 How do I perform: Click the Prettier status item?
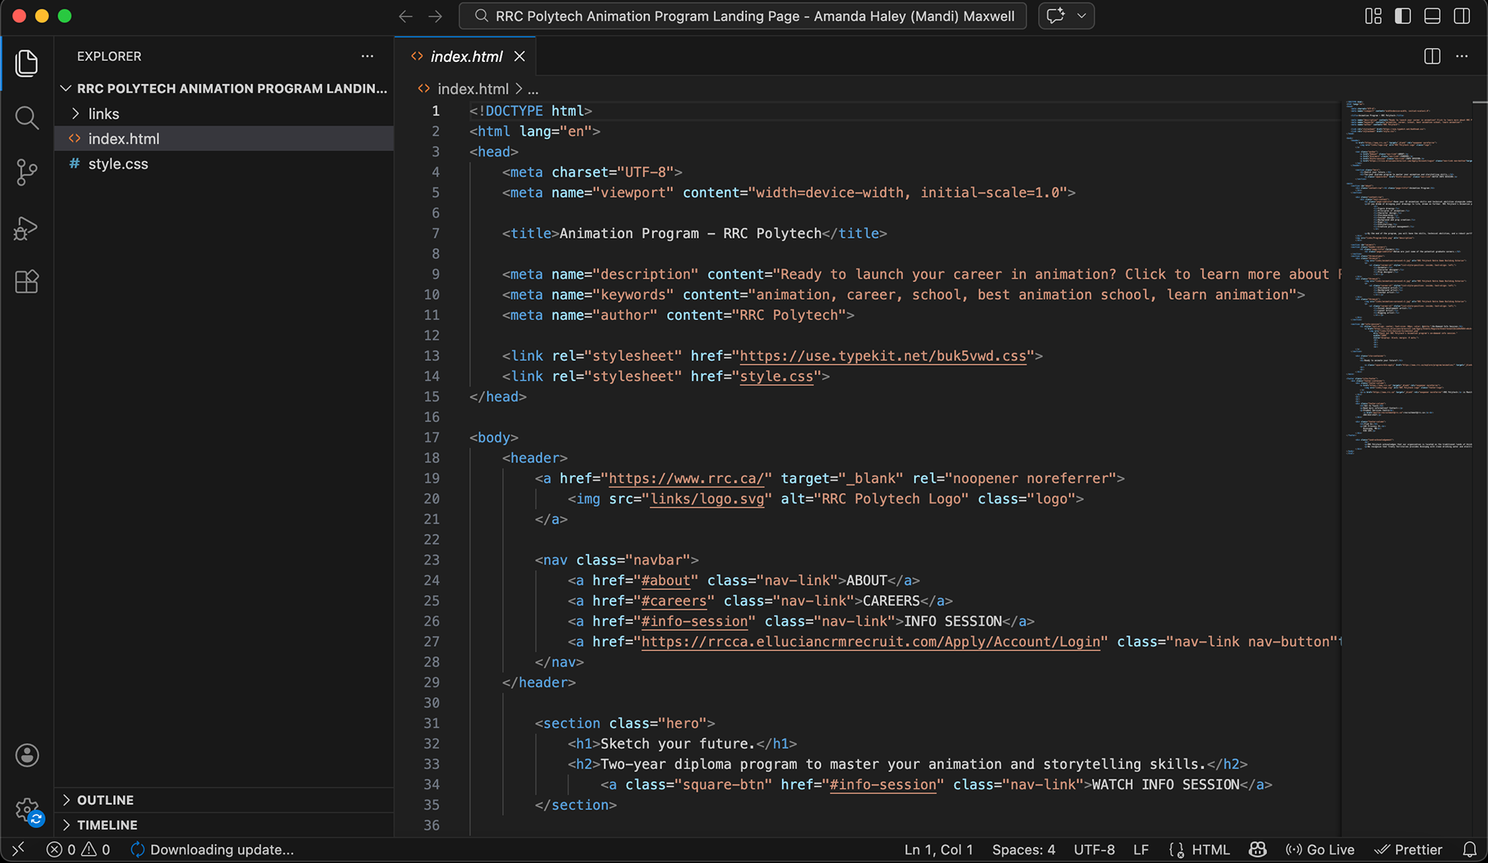click(x=1408, y=850)
